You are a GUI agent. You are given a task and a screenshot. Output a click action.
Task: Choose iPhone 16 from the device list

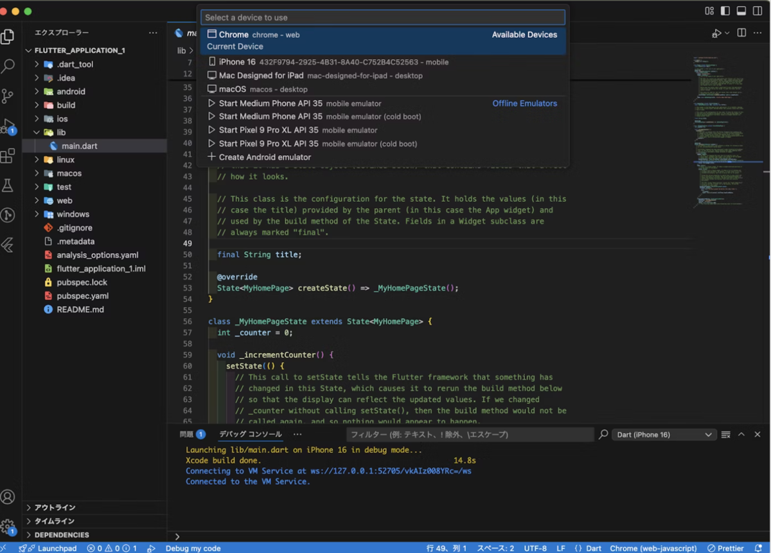(383, 62)
